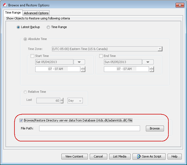The height and width of the screenshot is (165, 187).
Task: Switch to the Time Range tab
Action: tap(13, 12)
